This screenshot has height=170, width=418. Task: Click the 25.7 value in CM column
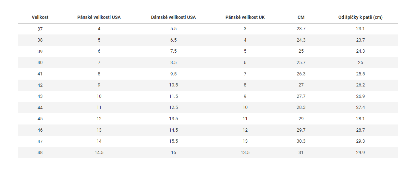pyautogui.click(x=301, y=63)
